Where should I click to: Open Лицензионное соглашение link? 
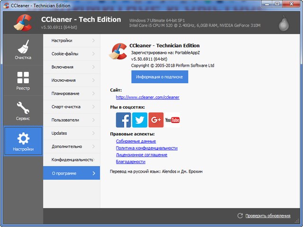click(x=141, y=155)
